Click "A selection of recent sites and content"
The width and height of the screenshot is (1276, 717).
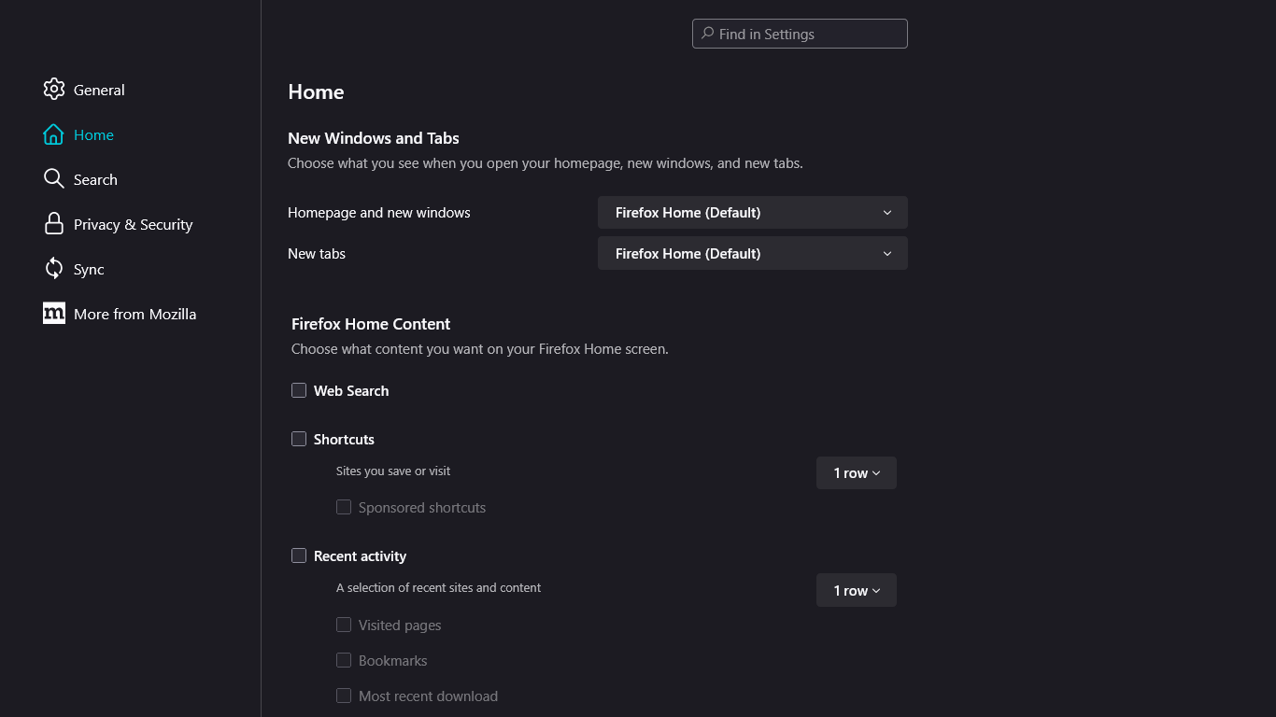tap(439, 588)
